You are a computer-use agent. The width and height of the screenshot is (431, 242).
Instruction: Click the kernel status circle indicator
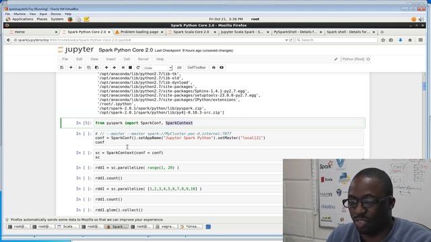point(368,59)
